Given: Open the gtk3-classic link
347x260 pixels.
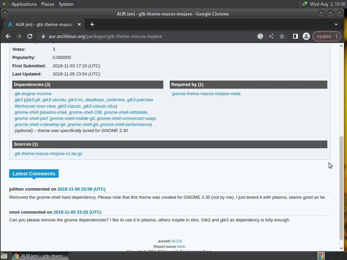Looking at the screenshot, I should [69, 106].
